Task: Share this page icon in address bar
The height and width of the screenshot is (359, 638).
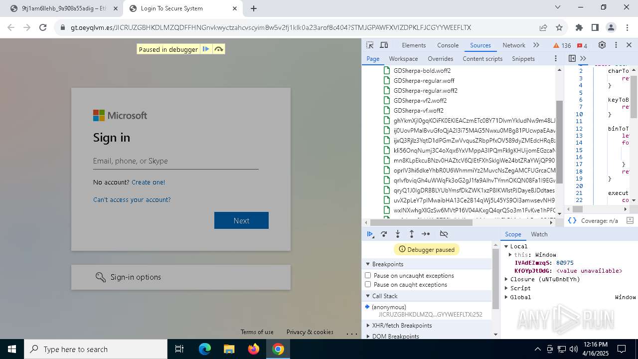Action: coord(543,27)
